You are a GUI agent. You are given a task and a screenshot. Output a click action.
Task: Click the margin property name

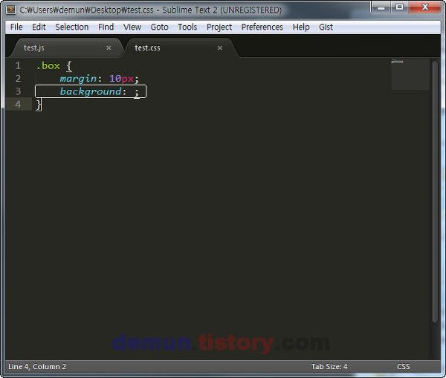pyautogui.click(x=78, y=79)
